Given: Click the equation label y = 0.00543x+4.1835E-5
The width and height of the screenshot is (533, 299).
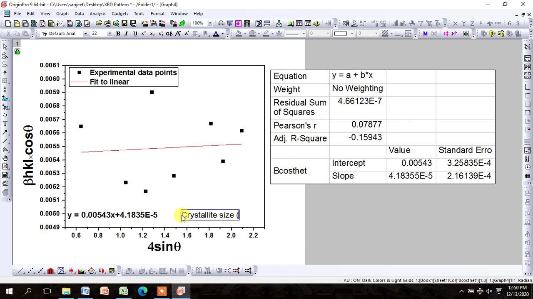Looking at the screenshot, I should click(x=112, y=215).
